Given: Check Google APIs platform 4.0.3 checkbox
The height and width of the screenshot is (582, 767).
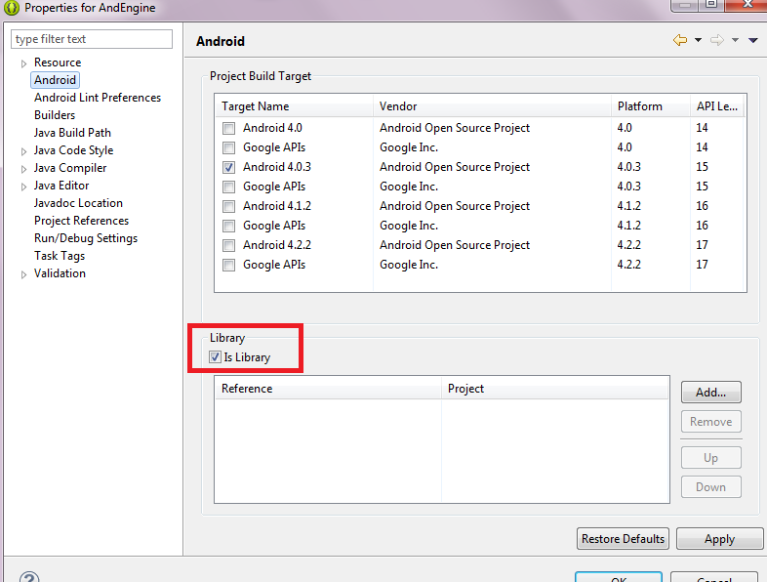Looking at the screenshot, I should click(x=228, y=187).
